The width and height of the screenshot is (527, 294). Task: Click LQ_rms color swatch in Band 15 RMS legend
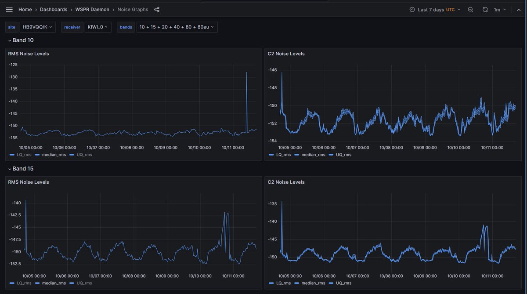coord(12,283)
